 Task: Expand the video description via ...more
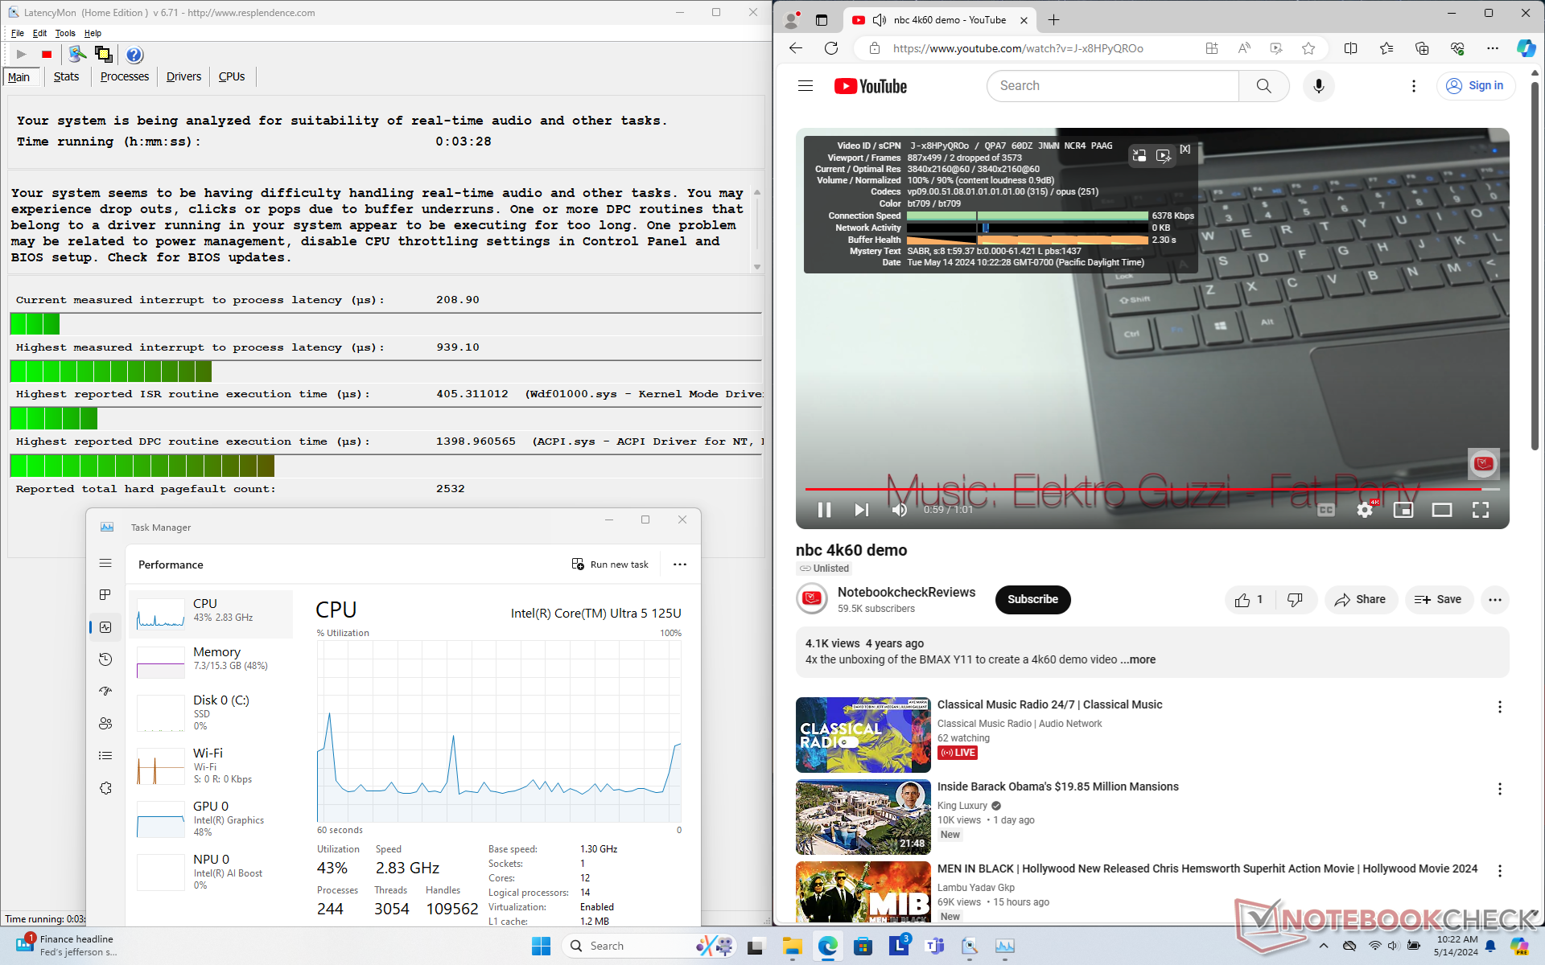click(1138, 659)
